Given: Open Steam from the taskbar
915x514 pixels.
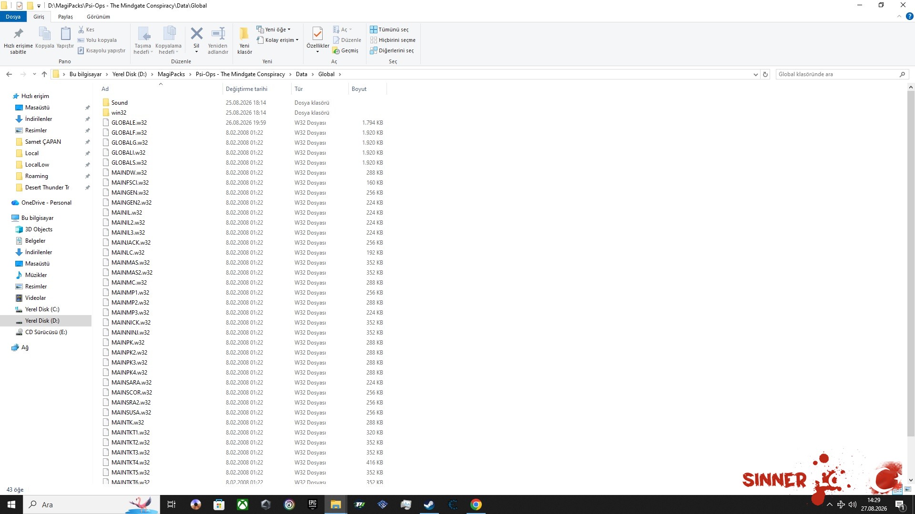Looking at the screenshot, I should coord(429,504).
